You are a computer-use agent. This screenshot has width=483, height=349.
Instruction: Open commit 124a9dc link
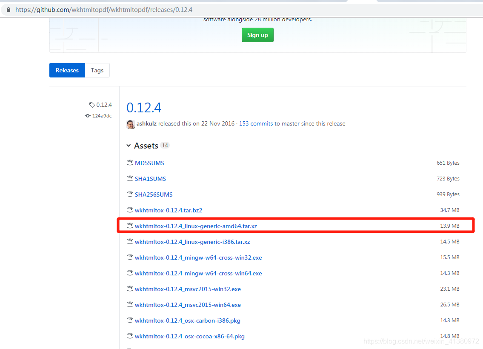pos(102,116)
